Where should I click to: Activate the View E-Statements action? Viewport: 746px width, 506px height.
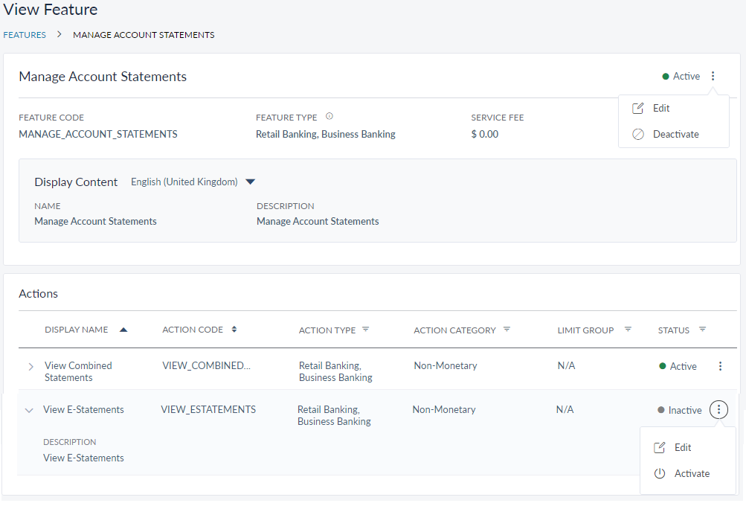point(691,474)
